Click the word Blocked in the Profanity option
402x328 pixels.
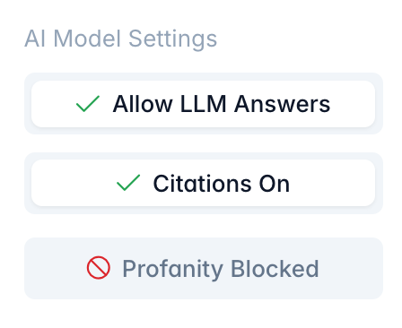pyautogui.click(x=275, y=268)
